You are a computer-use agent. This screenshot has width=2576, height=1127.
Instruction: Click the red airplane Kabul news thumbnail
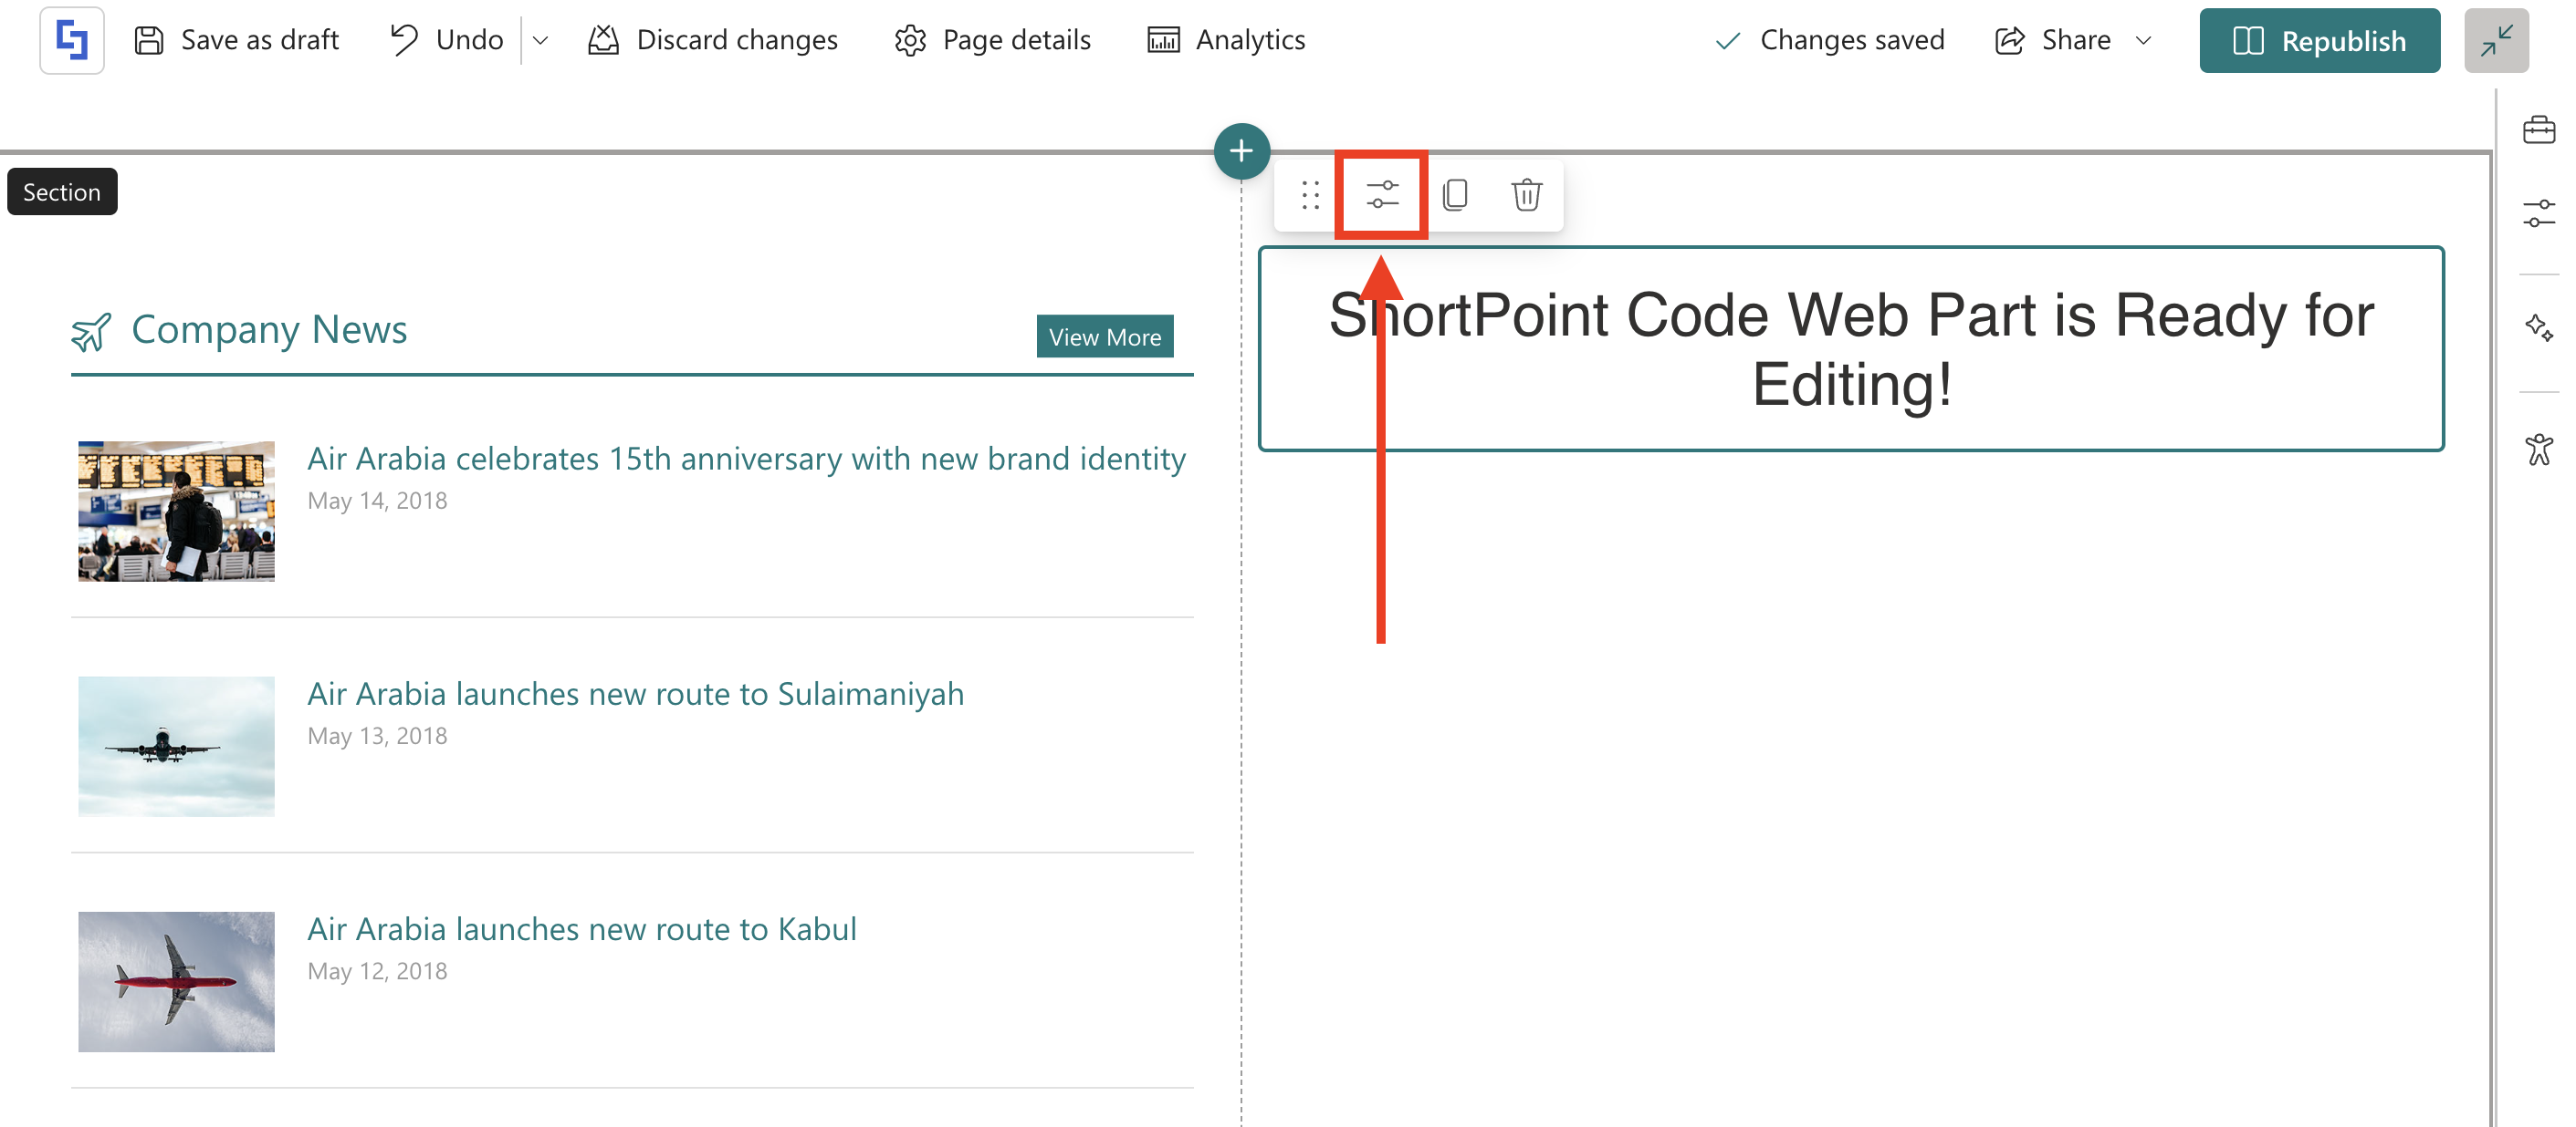pyautogui.click(x=176, y=981)
